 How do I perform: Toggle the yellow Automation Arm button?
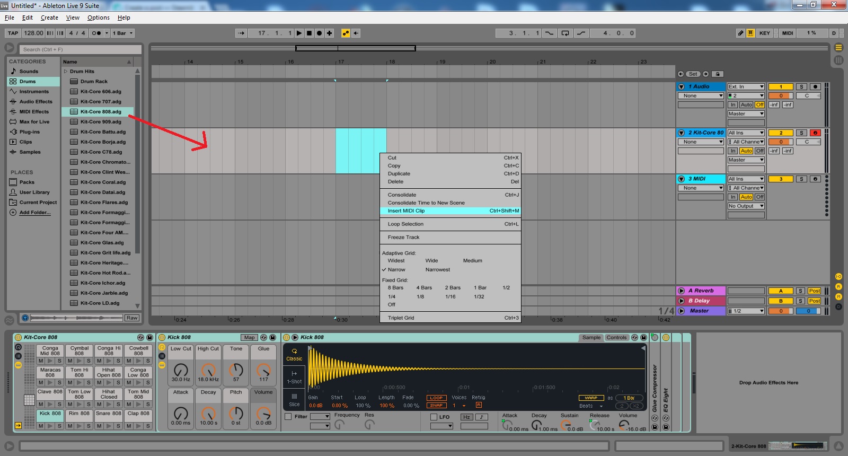click(x=346, y=33)
